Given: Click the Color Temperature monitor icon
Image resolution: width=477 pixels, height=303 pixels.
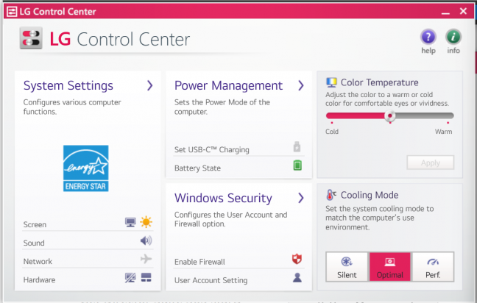Looking at the screenshot, I should click(331, 82).
